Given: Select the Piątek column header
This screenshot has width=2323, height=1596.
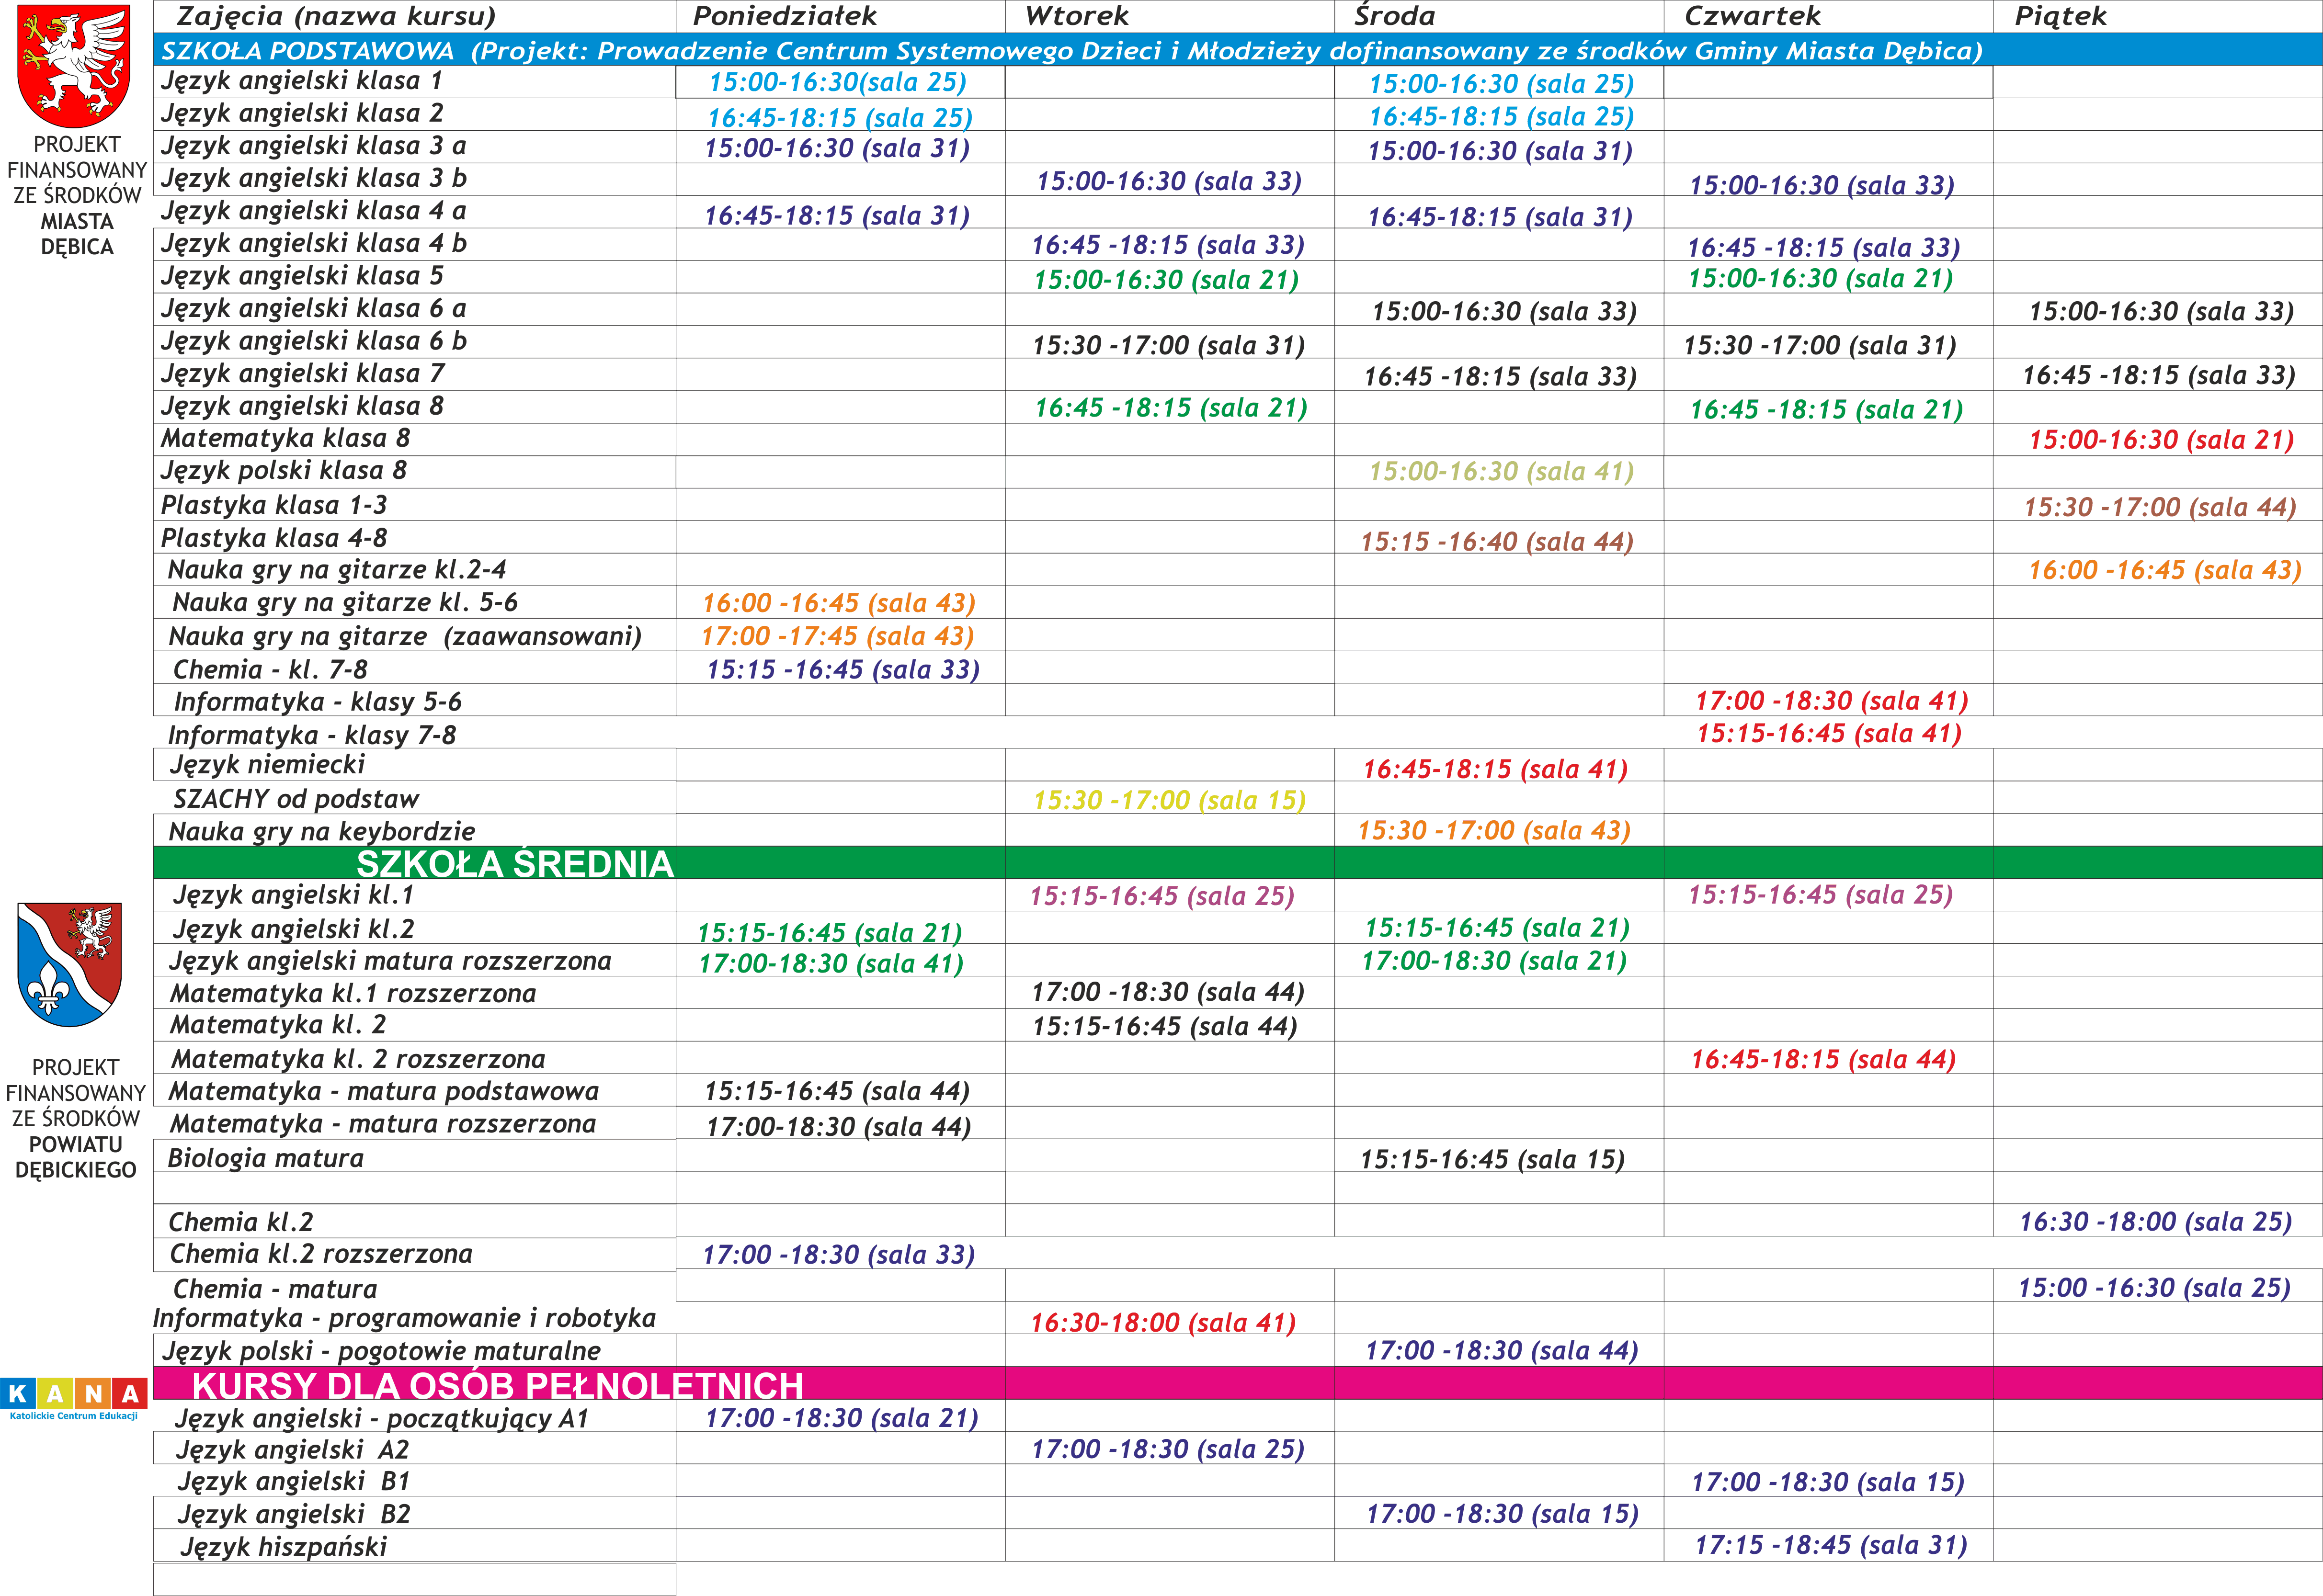Looking at the screenshot, I should click(2061, 16).
